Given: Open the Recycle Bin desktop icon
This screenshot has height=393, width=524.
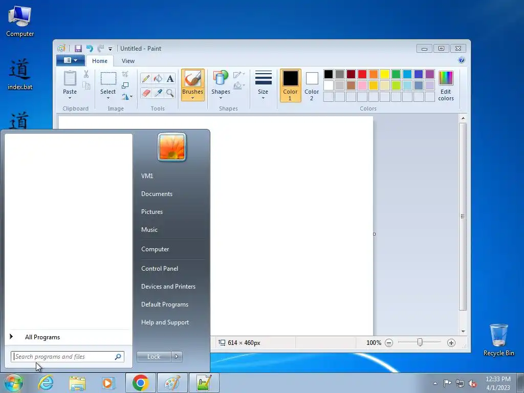Looking at the screenshot, I should pyautogui.click(x=498, y=339).
